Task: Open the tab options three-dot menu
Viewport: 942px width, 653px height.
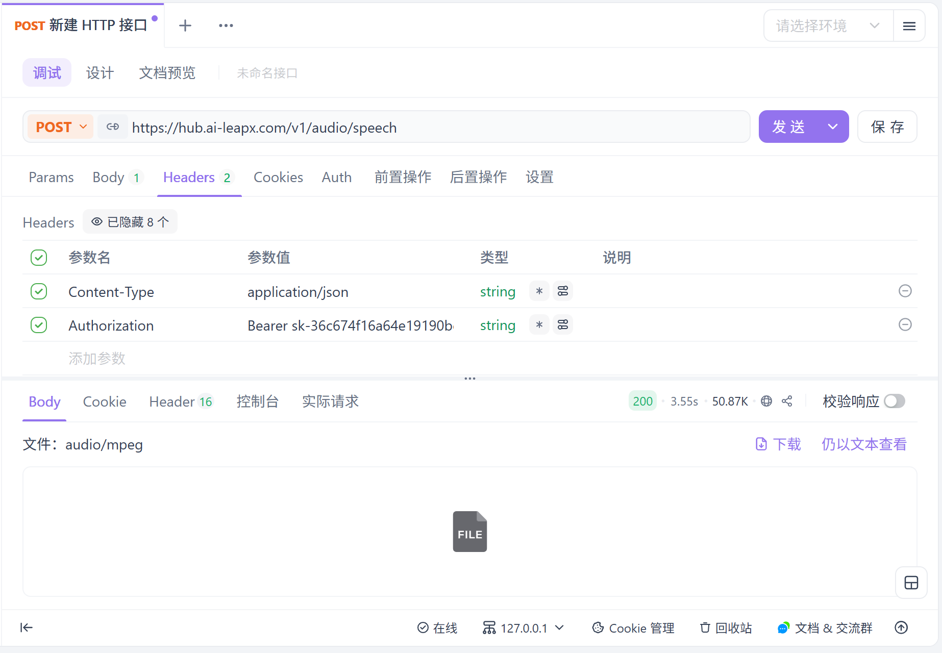Action: [226, 26]
